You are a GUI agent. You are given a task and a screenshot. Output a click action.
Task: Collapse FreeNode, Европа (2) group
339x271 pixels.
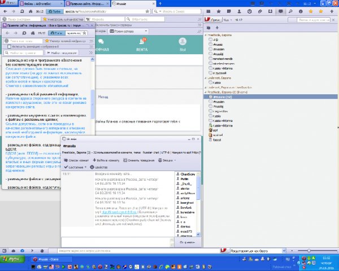[206, 92]
